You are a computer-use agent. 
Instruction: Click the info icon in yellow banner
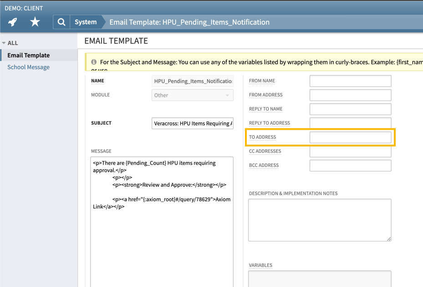[94, 62]
